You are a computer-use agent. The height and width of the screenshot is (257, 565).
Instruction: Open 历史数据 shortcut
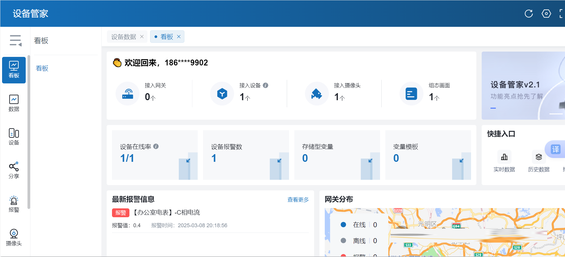539,157
